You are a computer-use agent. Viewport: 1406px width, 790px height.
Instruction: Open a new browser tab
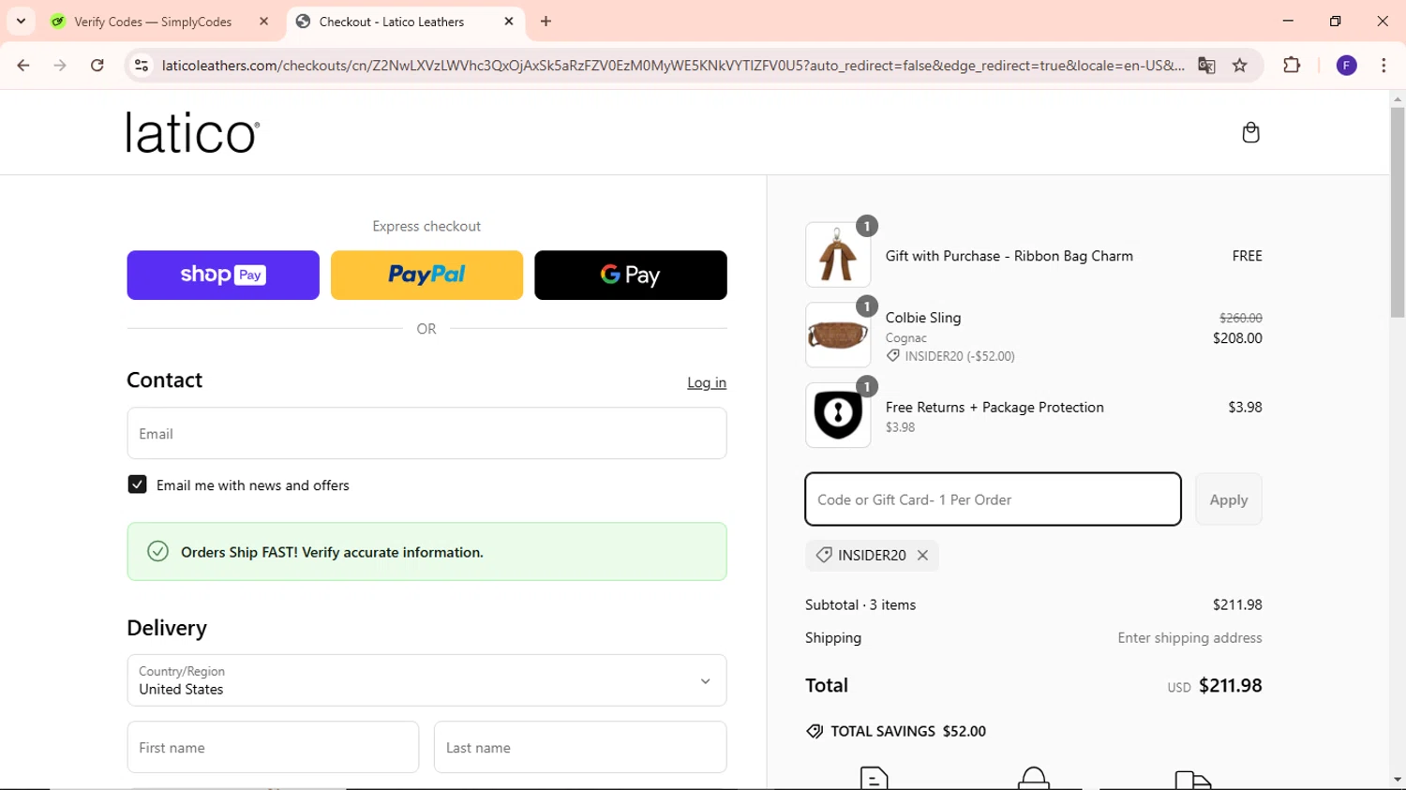pos(546,22)
